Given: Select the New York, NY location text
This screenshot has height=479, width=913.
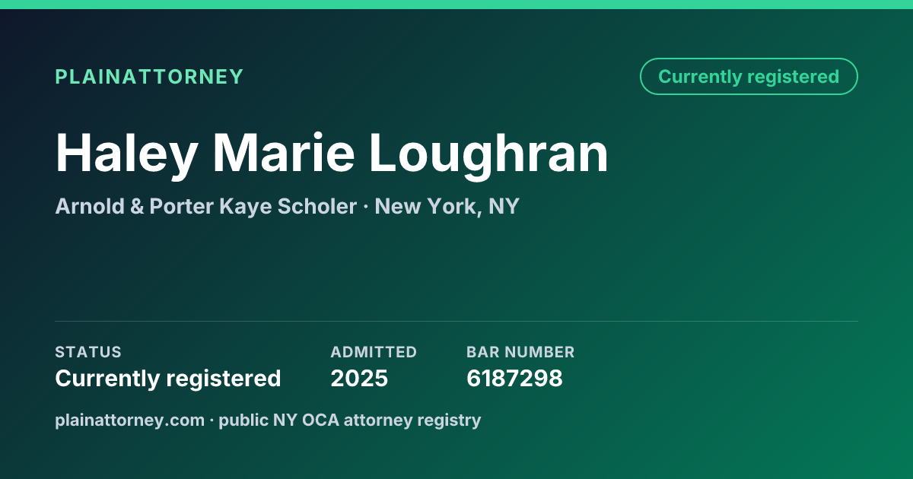Looking at the screenshot, I should (447, 207).
